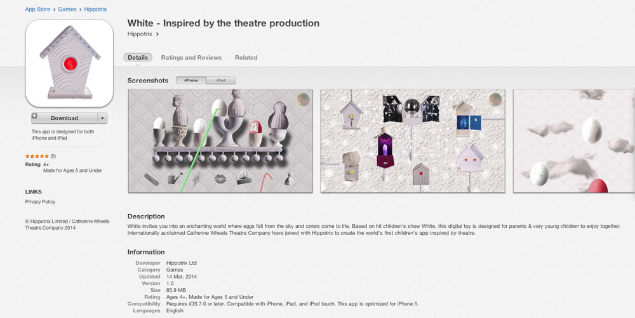Click the Screenshots section label
This screenshot has height=318, width=635.
[148, 81]
